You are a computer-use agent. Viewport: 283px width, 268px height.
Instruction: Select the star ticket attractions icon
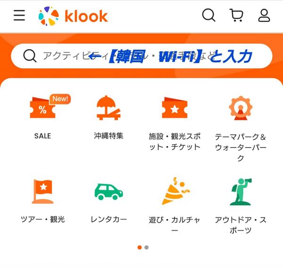(x=175, y=108)
